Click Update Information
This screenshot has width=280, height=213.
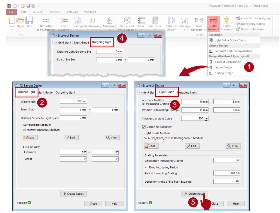[251, 29]
